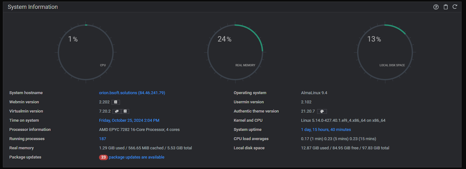This screenshot has height=169, width=466.
Task: Open the orion.bsoft.solutions hostname link
Action: [x=132, y=93]
